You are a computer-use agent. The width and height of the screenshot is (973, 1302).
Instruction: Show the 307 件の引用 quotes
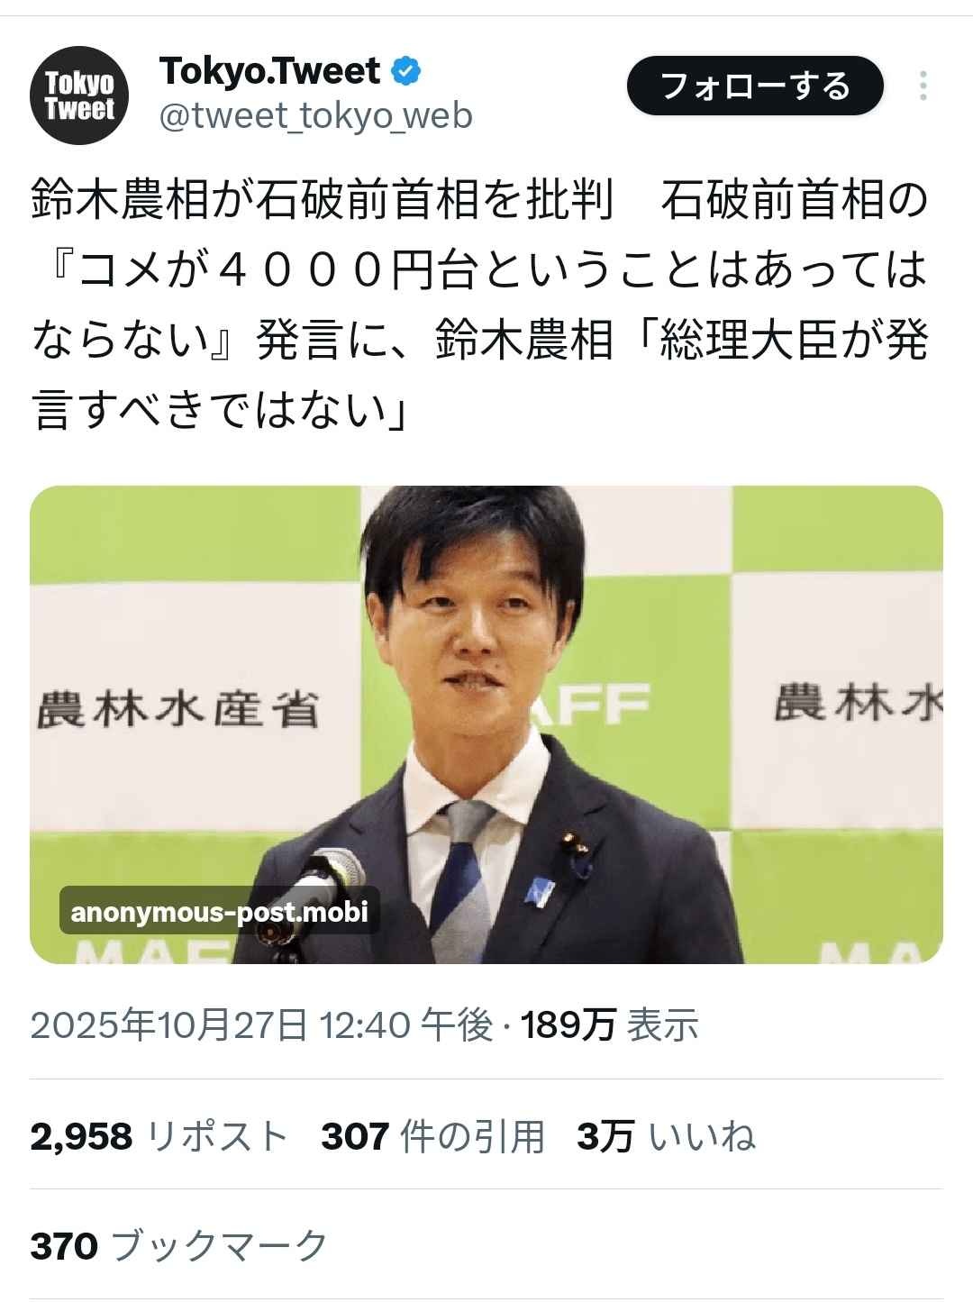pyautogui.click(x=433, y=1136)
